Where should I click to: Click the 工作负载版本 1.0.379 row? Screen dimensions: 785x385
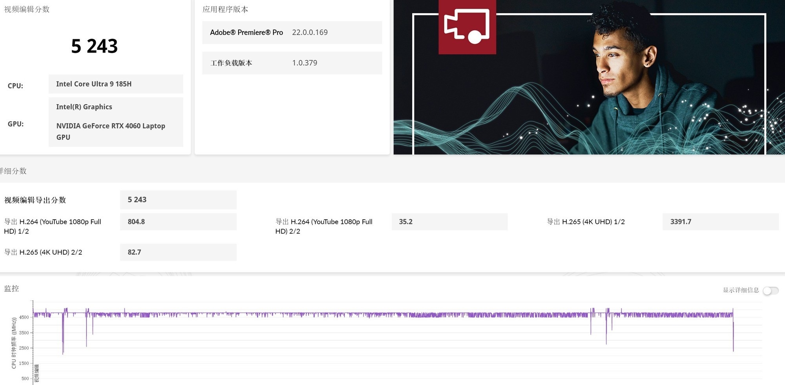point(292,63)
